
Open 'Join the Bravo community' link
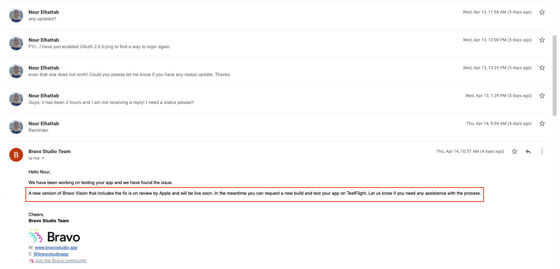click(61, 260)
